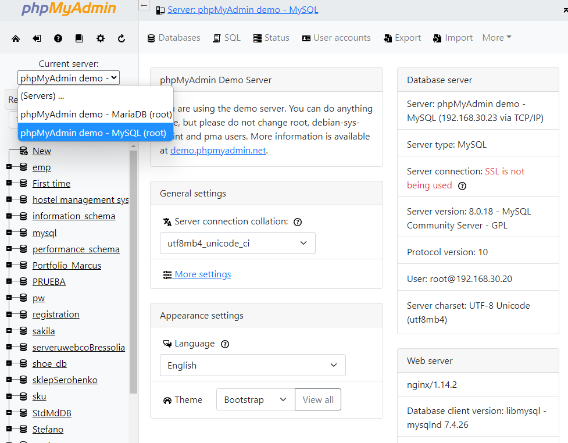The height and width of the screenshot is (443, 568).
Task: Click database icon next to mysql
Action: point(23,233)
